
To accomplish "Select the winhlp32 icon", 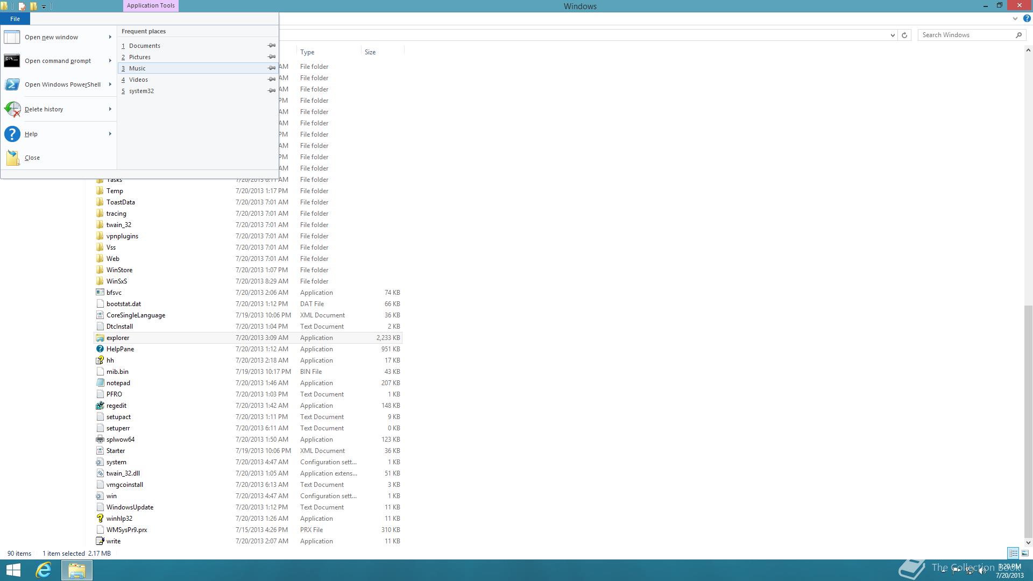I will pyautogui.click(x=100, y=519).
